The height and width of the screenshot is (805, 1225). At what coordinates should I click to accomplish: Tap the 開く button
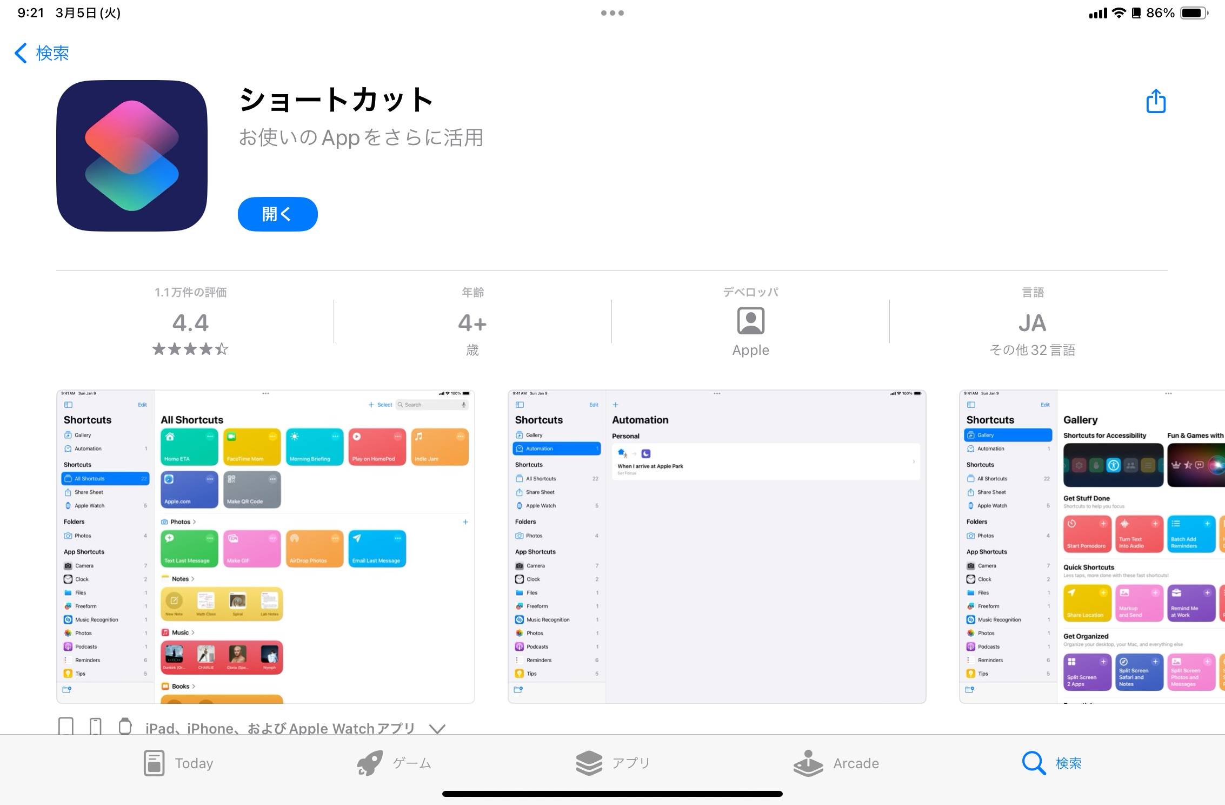coord(278,214)
